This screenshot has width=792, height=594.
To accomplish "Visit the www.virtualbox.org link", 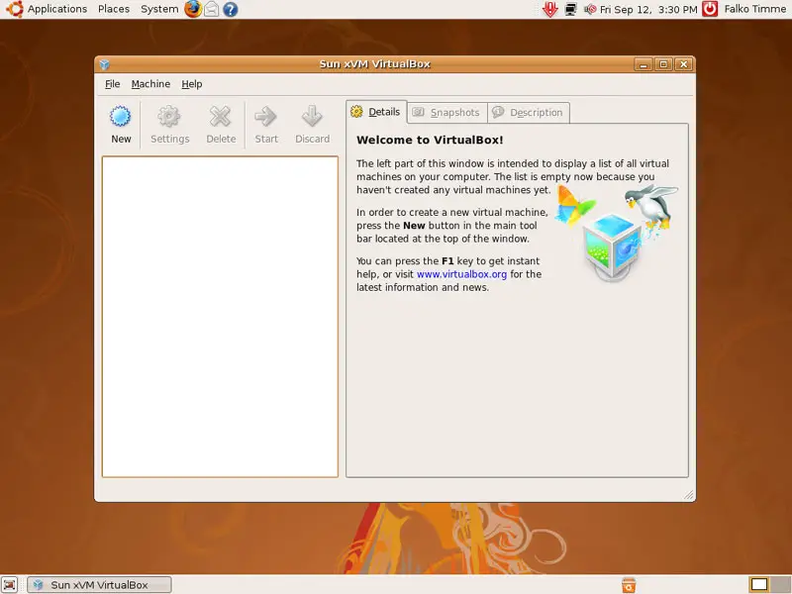I will tap(461, 274).
